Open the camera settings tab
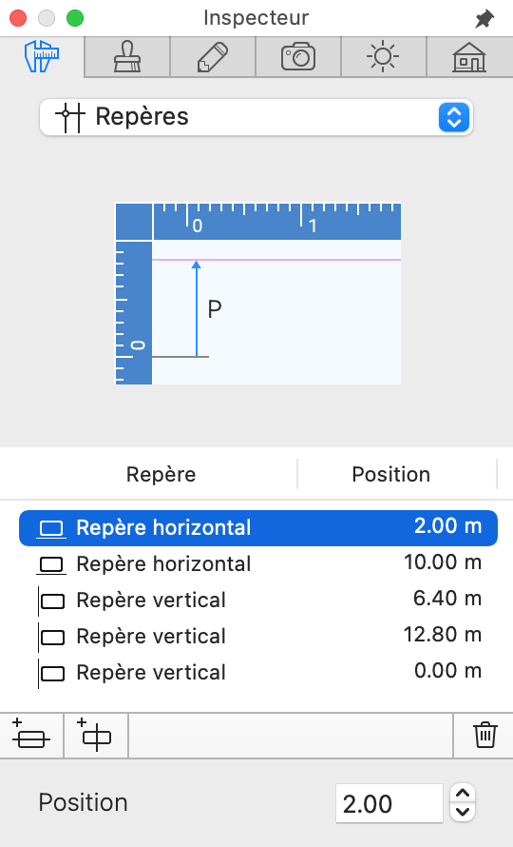 297,57
